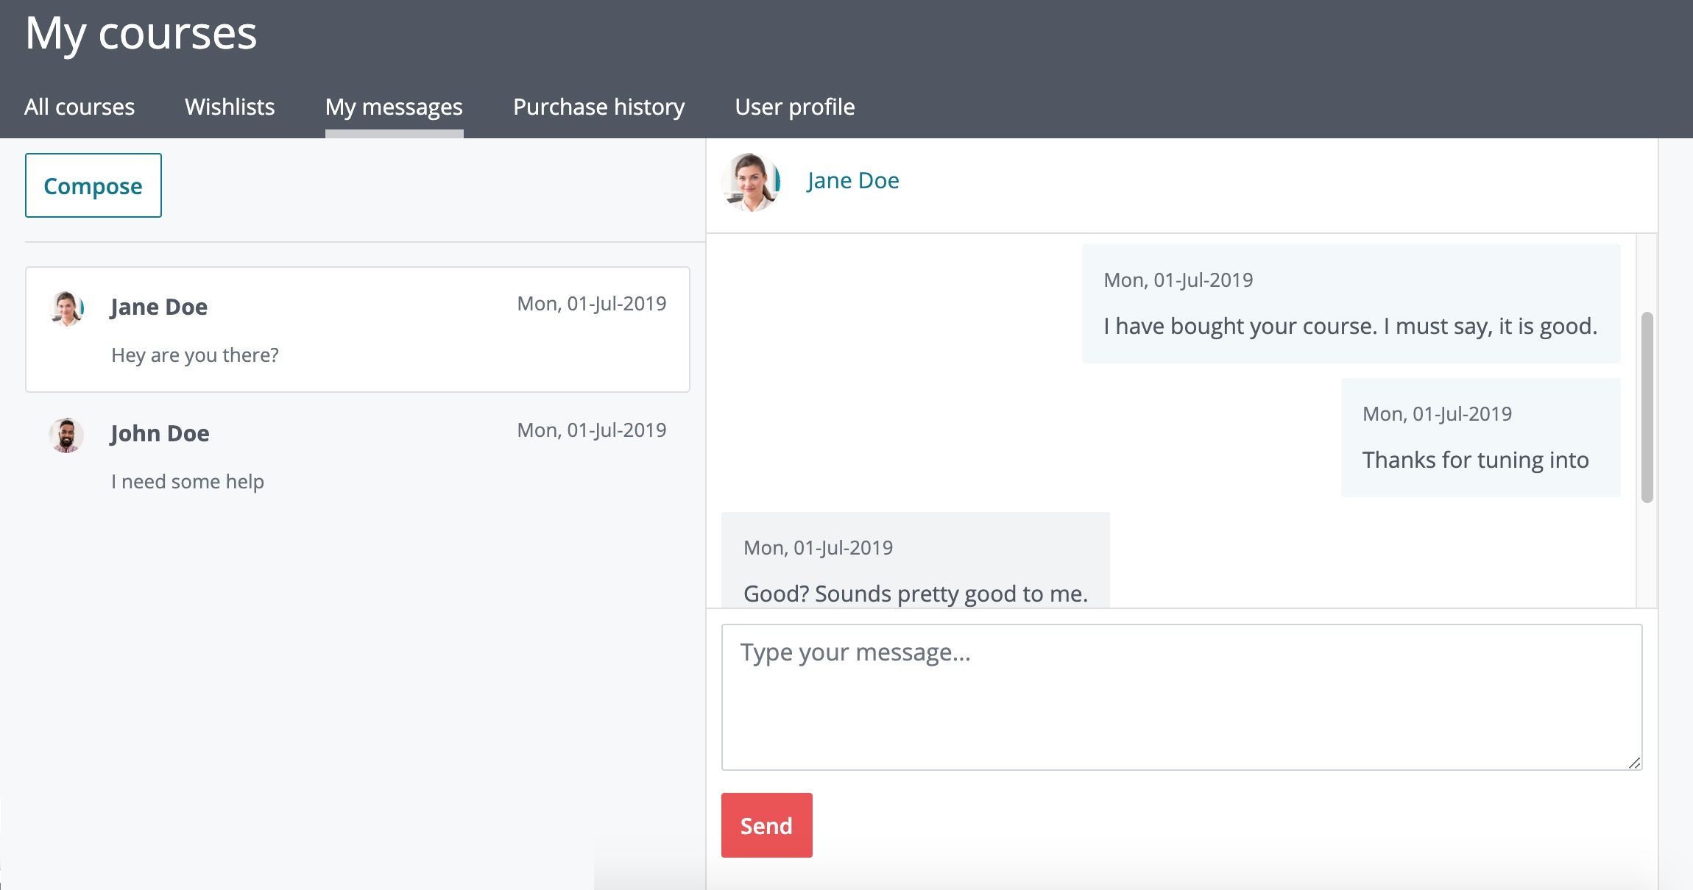
Task: Click John Doe's avatar in message list
Action: 66,435
